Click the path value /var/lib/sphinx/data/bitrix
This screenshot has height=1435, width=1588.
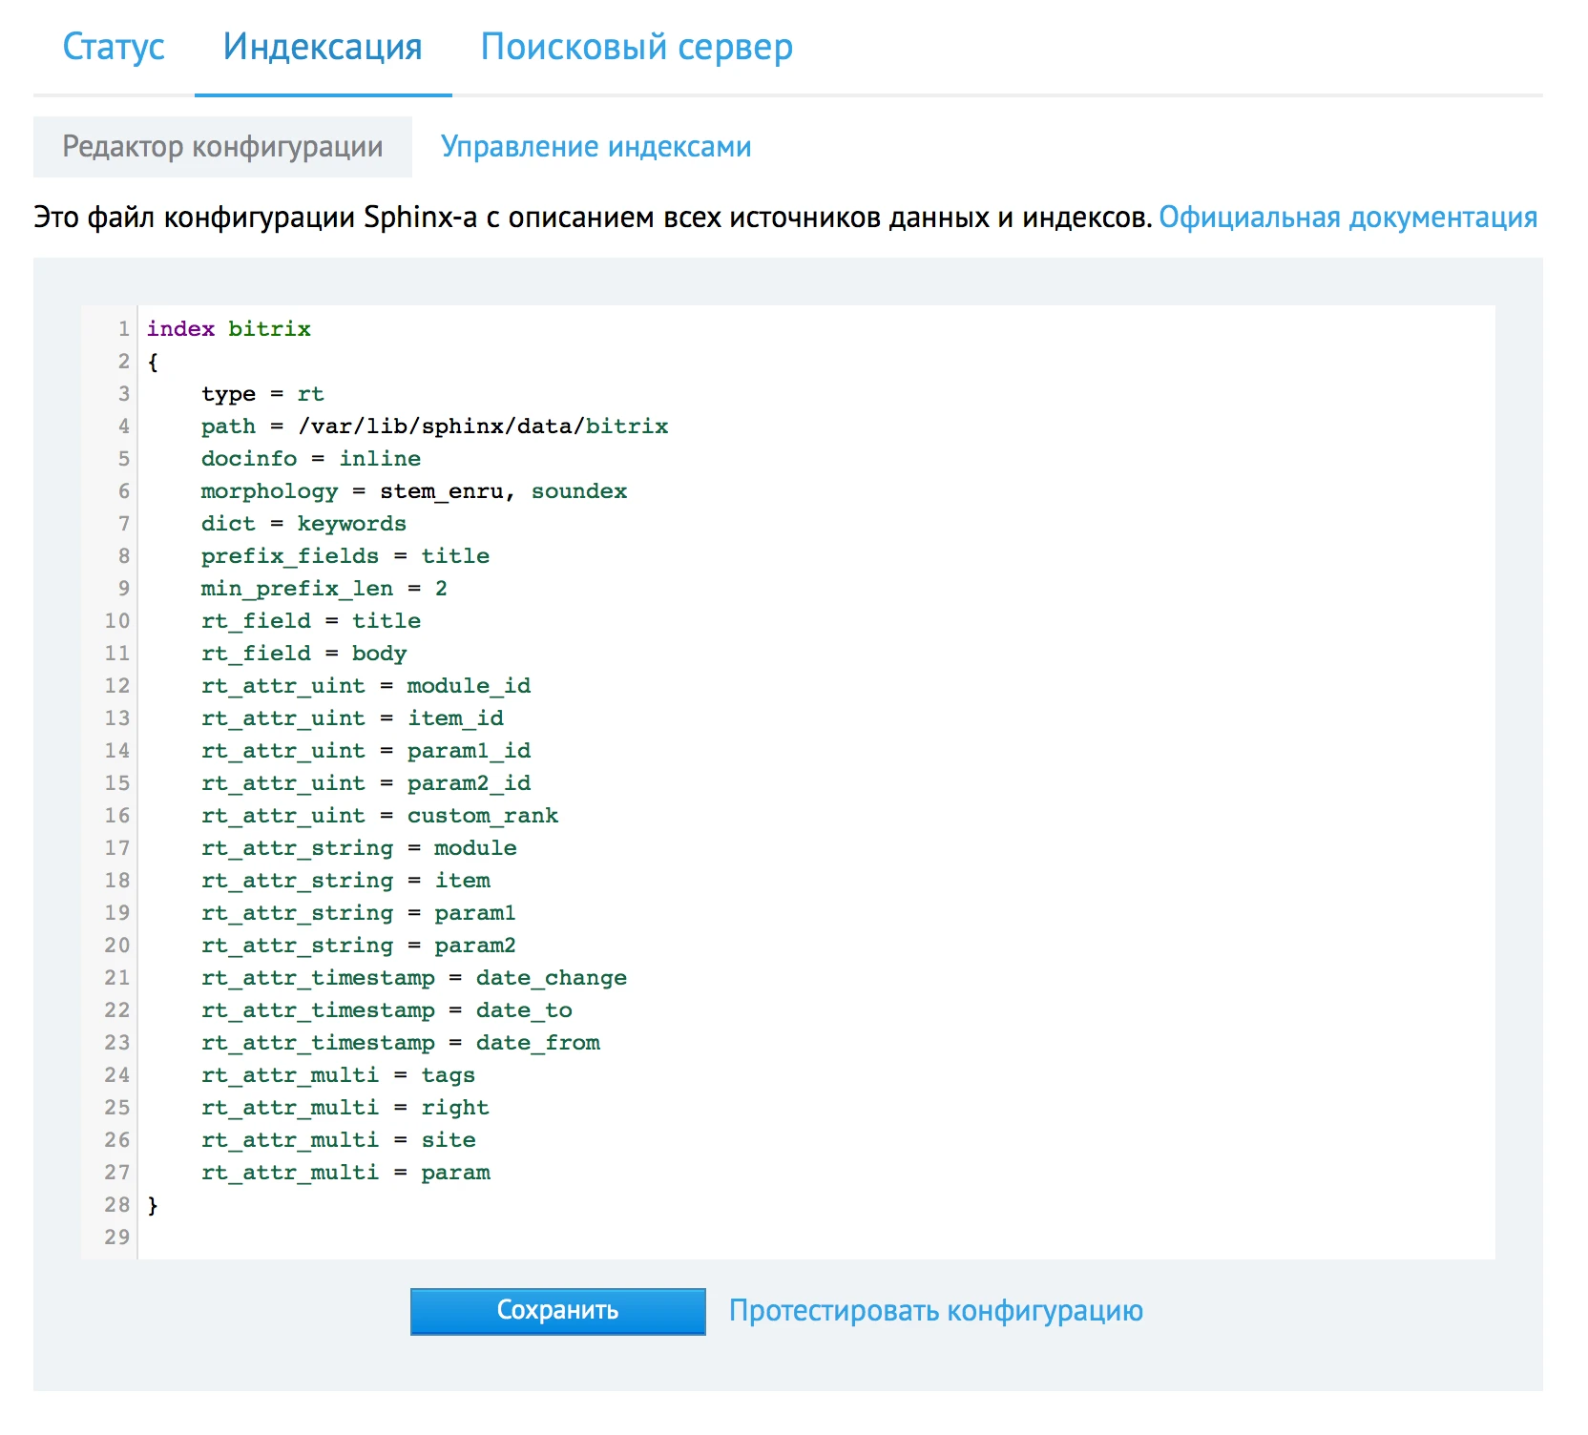(483, 426)
